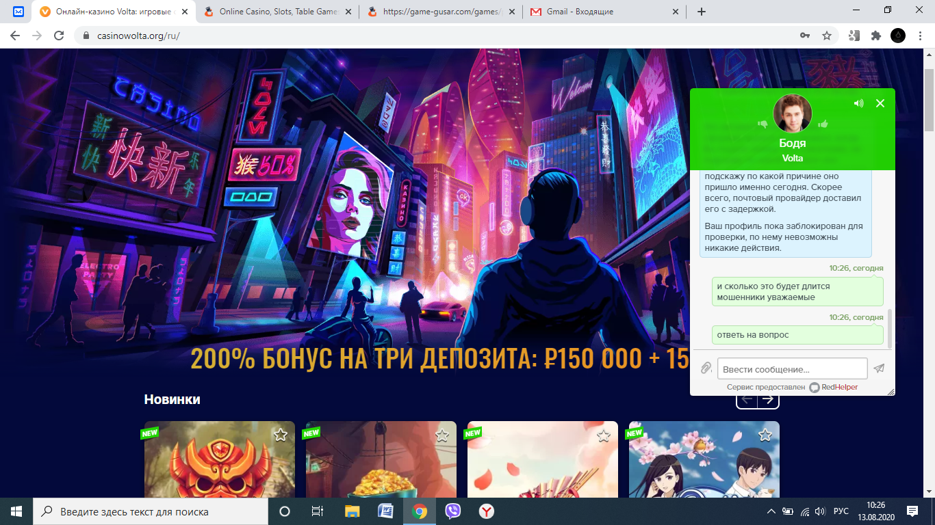
Task: Open the volume tray icon
Action: 820,511
